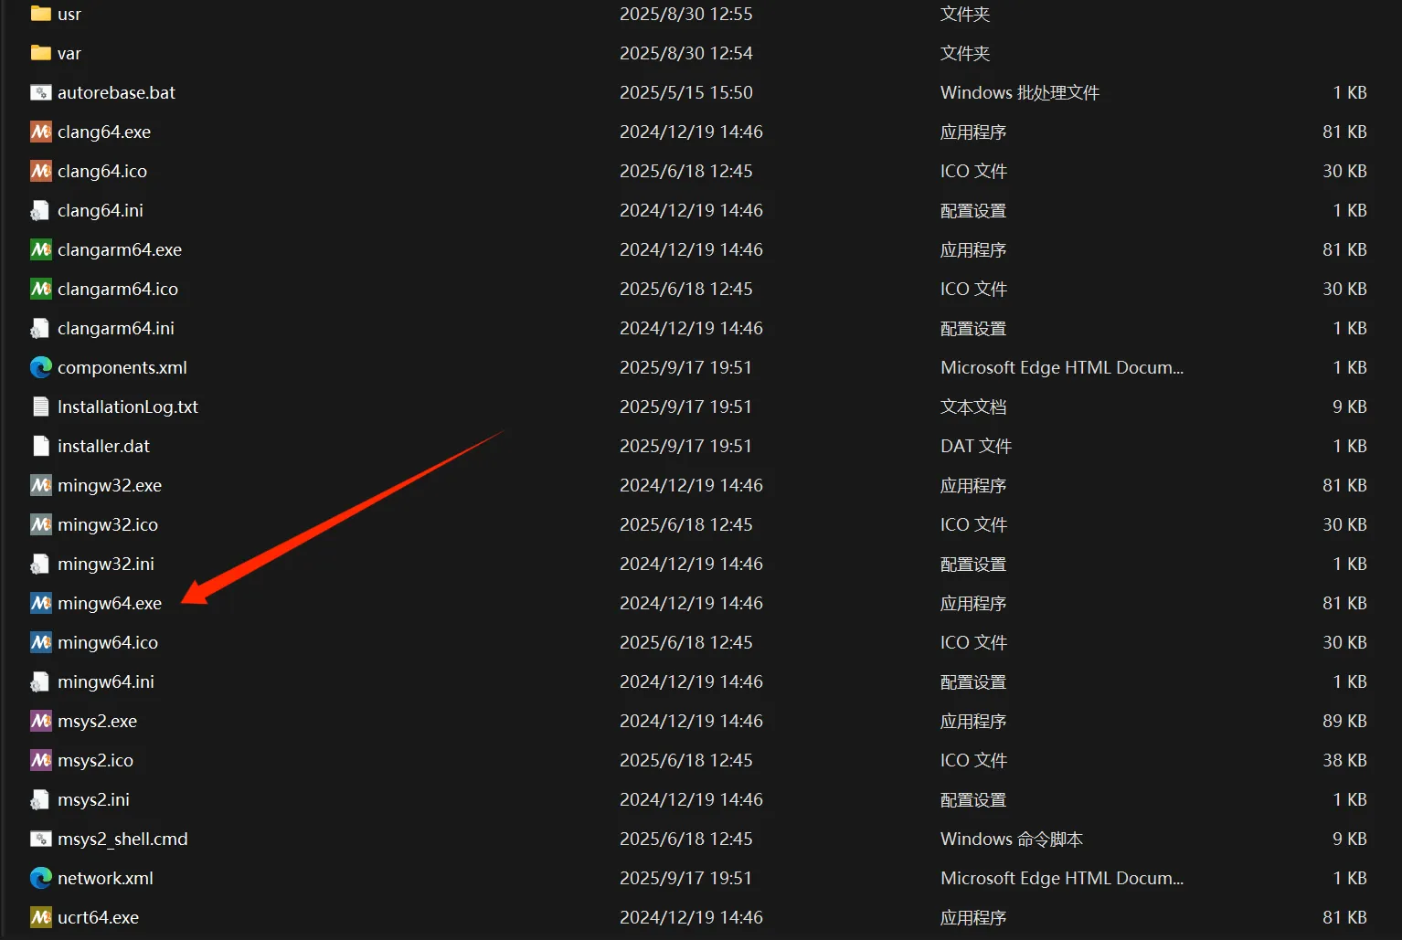Click the msys2.ico file name
The image size is (1402, 940).
pos(95,760)
